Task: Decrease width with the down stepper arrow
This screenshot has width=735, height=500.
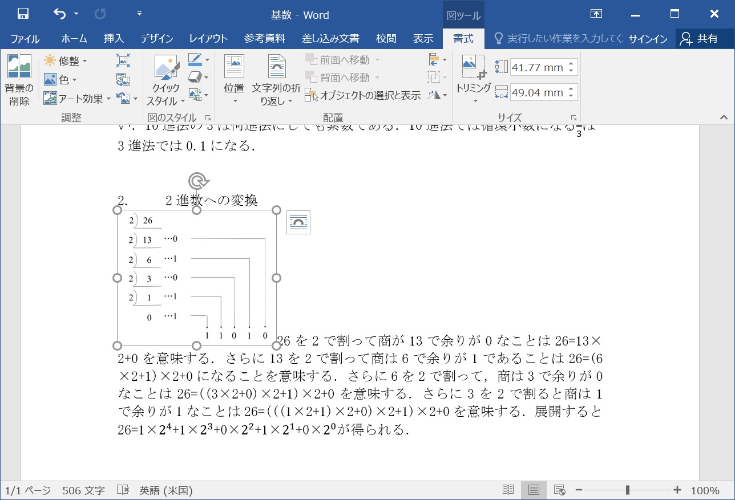Action: [571, 96]
